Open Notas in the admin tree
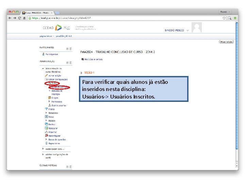The height and width of the screenshot is (184, 245). 51,117
